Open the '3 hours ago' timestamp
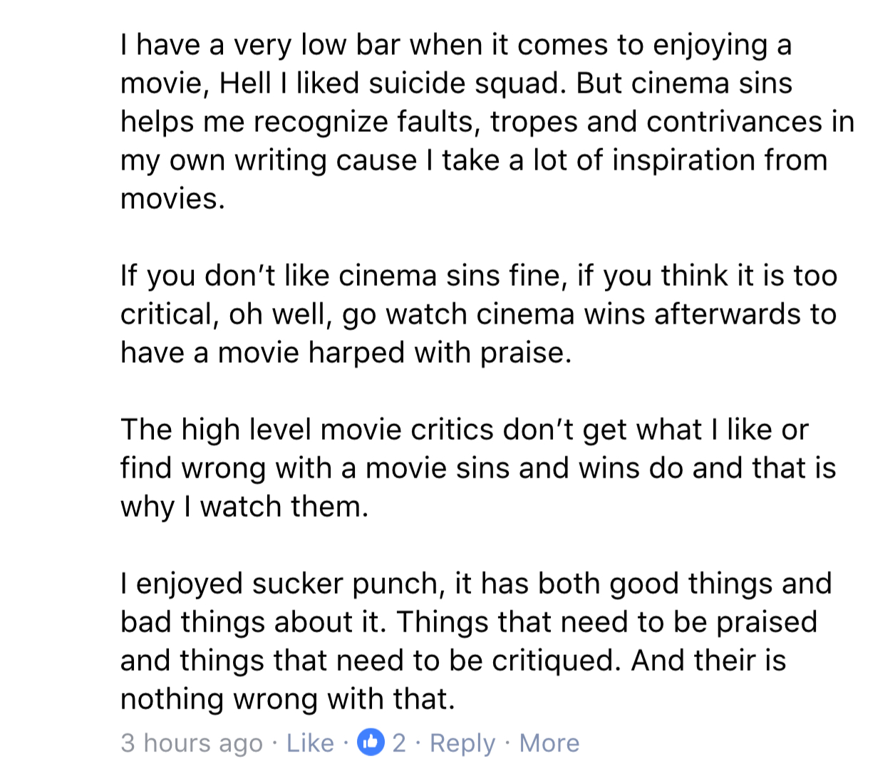The width and height of the screenshot is (885, 759). tap(192, 743)
